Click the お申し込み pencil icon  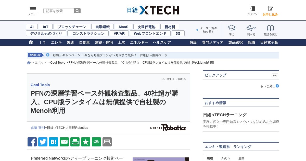point(270,9)
